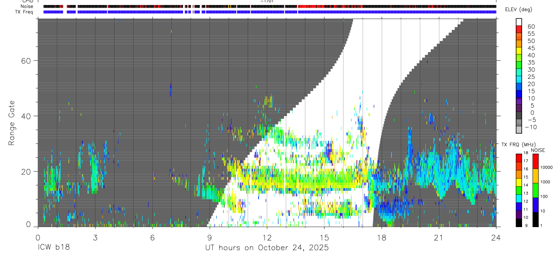
Task: Click the '55' ELEV scale label
Action: coord(531,34)
